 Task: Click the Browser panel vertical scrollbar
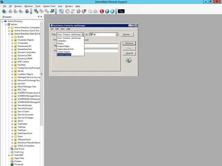(41, 74)
